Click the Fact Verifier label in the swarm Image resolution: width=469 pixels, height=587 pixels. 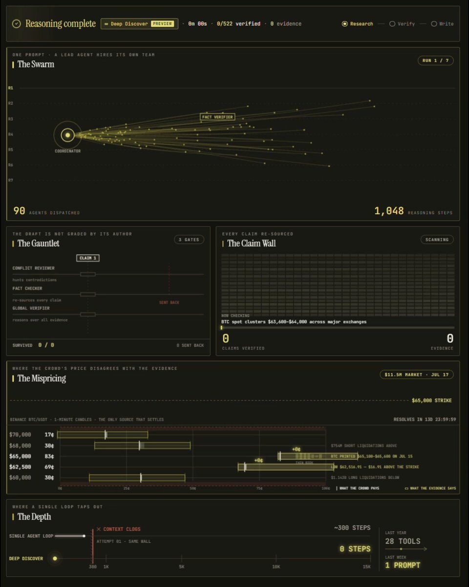(x=217, y=117)
